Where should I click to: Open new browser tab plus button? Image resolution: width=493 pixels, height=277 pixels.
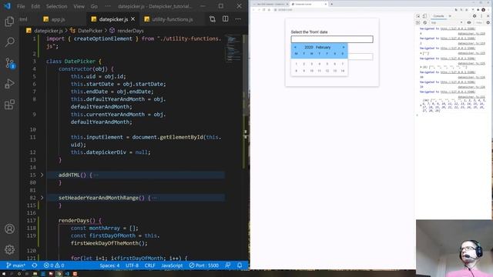click(332, 4)
